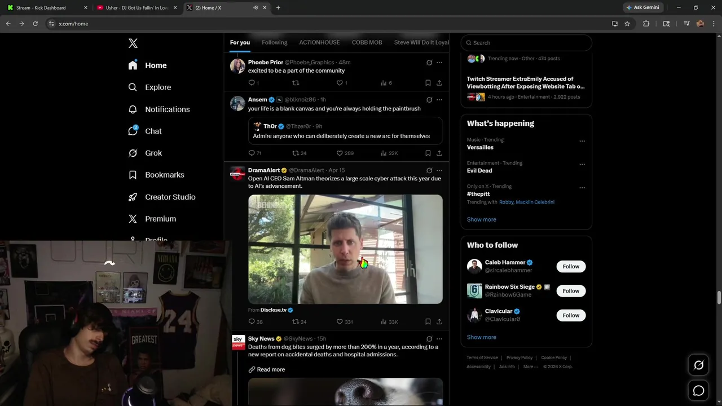Viewport: 722px width, 406px height.
Task: Switch to Steve Will Do It Loyal tab
Action: (421, 42)
